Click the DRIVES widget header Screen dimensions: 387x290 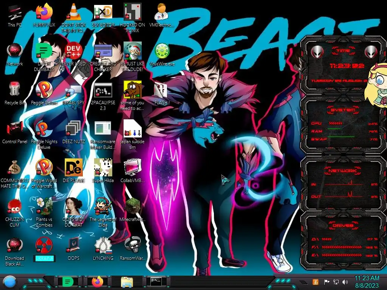pos(343,225)
